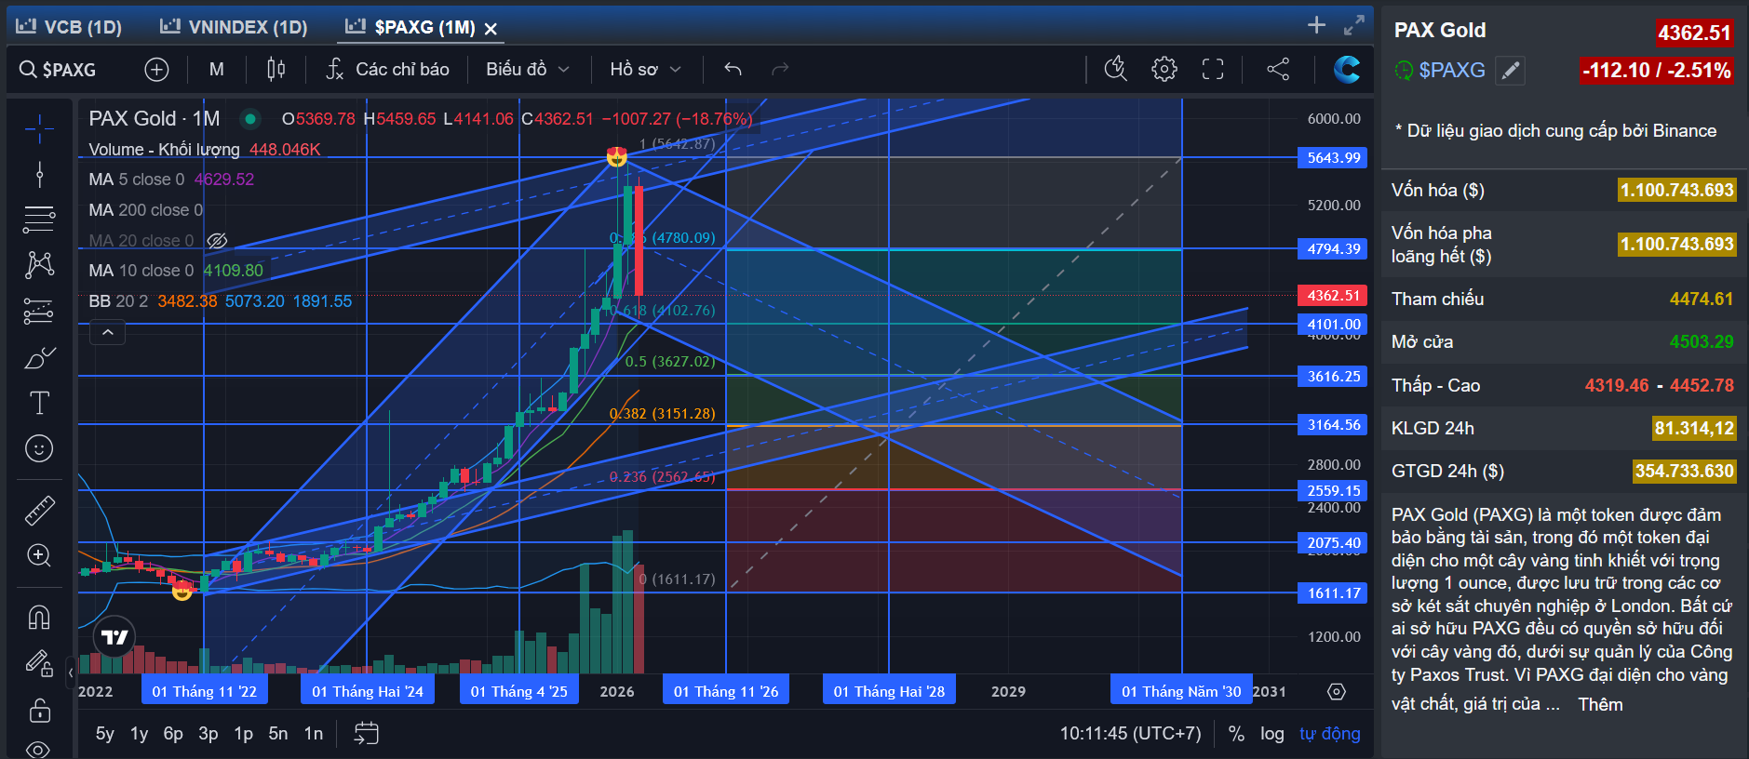Viewport: 1749px width, 759px height.
Task: Activate the zoom in tool
Action: click(39, 555)
